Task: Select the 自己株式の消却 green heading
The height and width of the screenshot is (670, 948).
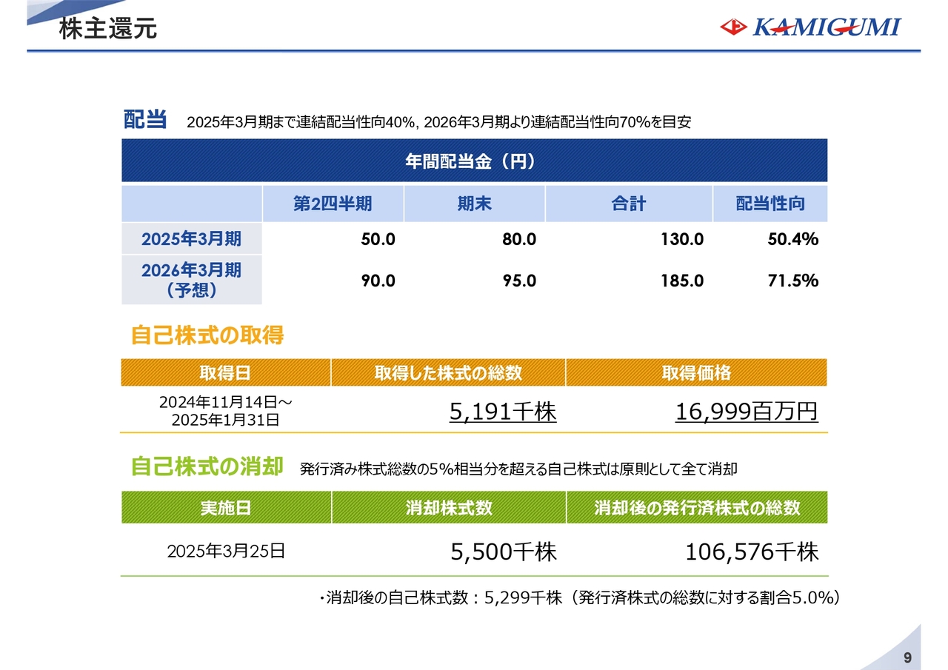Action: pos(207,467)
